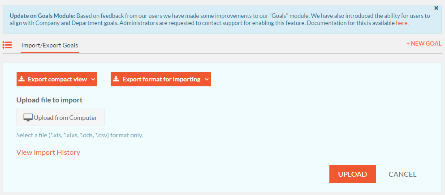Expand the Export compact view chevron

(93, 79)
